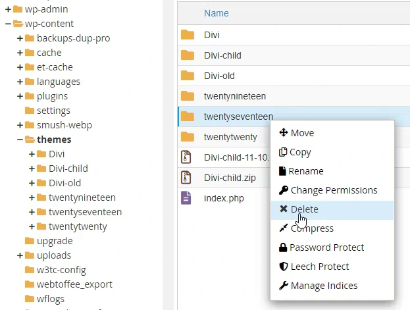Click the Change Permissions key icon
The width and height of the screenshot is (410, 310).
pyautogui.click(x=284, y=190)
